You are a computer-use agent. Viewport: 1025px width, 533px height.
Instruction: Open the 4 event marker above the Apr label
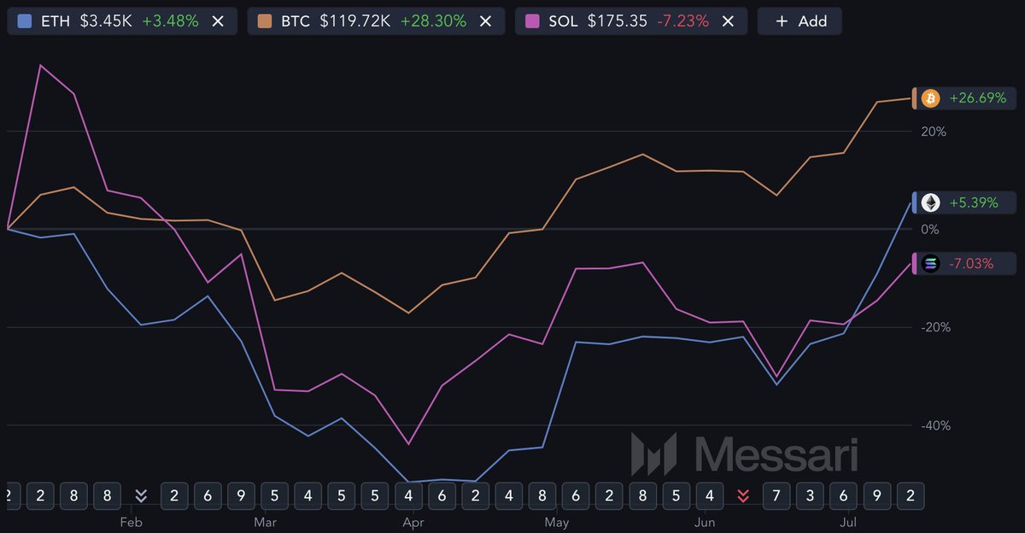408,495
